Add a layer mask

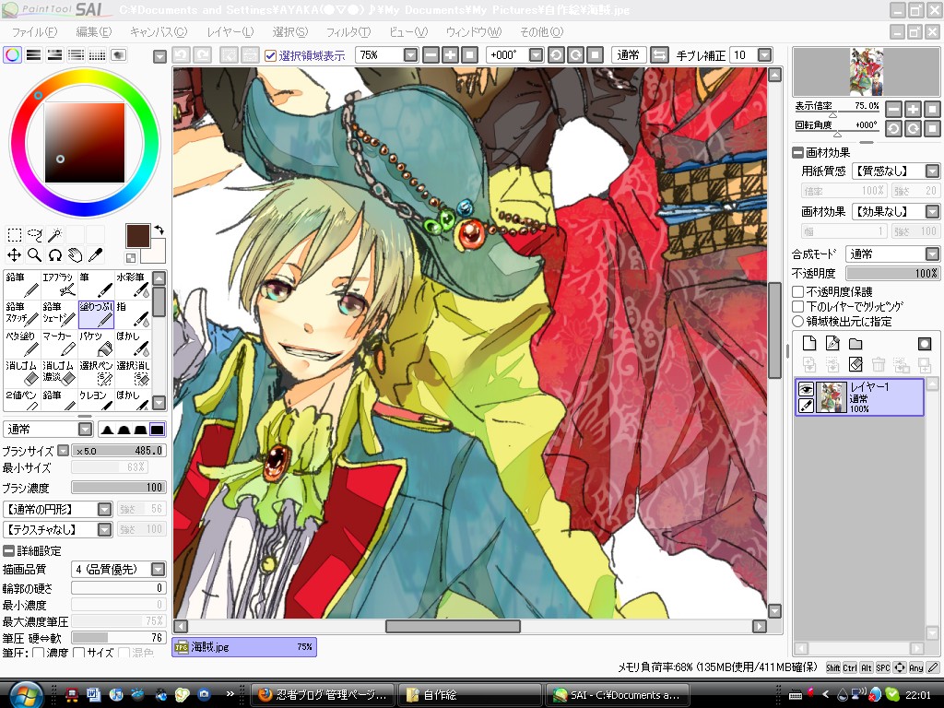click(925, 344)
